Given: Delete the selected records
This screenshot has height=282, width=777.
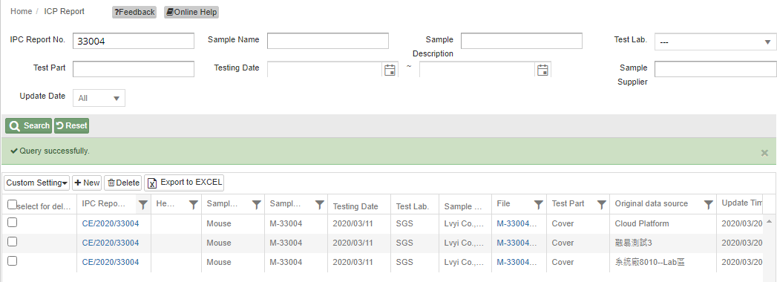Looking at the screenshot, I should 123,183.
